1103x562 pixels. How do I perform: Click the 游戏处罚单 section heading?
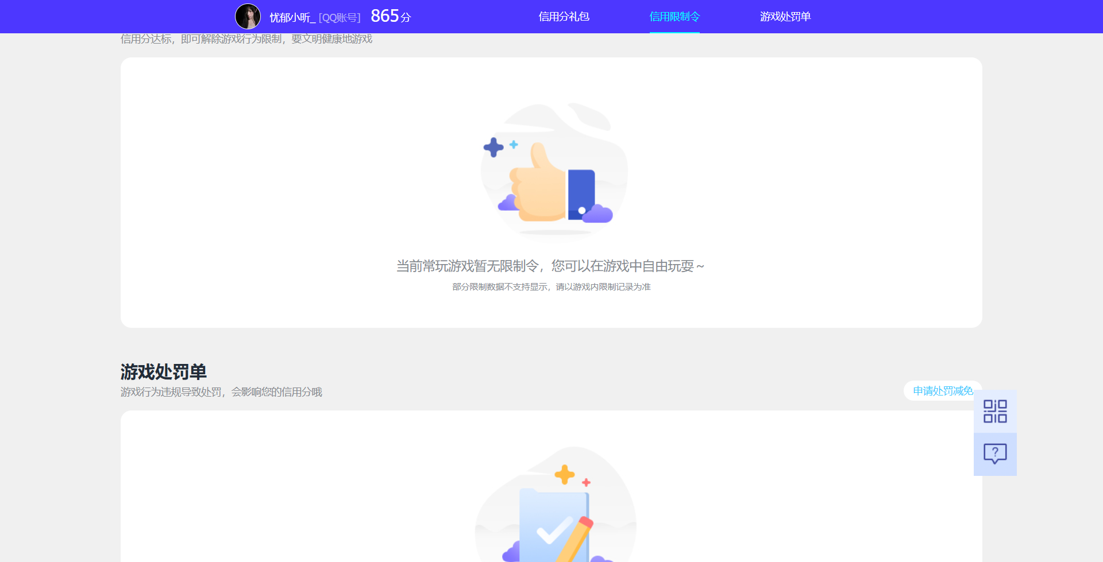coord(163,371)
